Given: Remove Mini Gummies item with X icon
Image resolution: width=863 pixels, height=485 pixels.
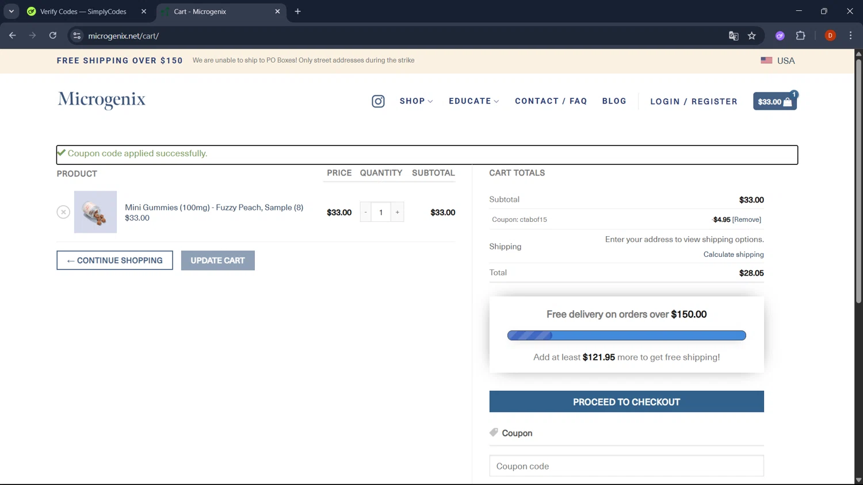Looking at the screenshot, I should (x=63, y=212).
